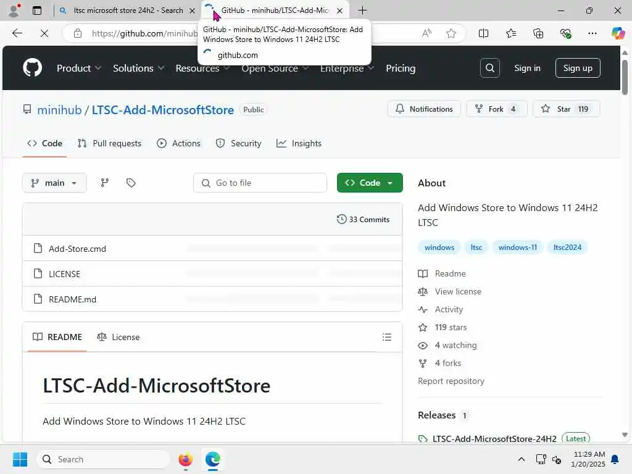
Task: Click the Go to file input
Action: (x=260, y=183)
